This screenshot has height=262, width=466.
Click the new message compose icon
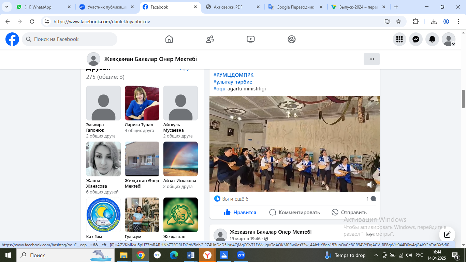(447, 235)
